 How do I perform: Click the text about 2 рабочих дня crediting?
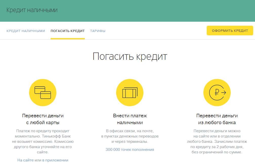click(x=217, y=142)
